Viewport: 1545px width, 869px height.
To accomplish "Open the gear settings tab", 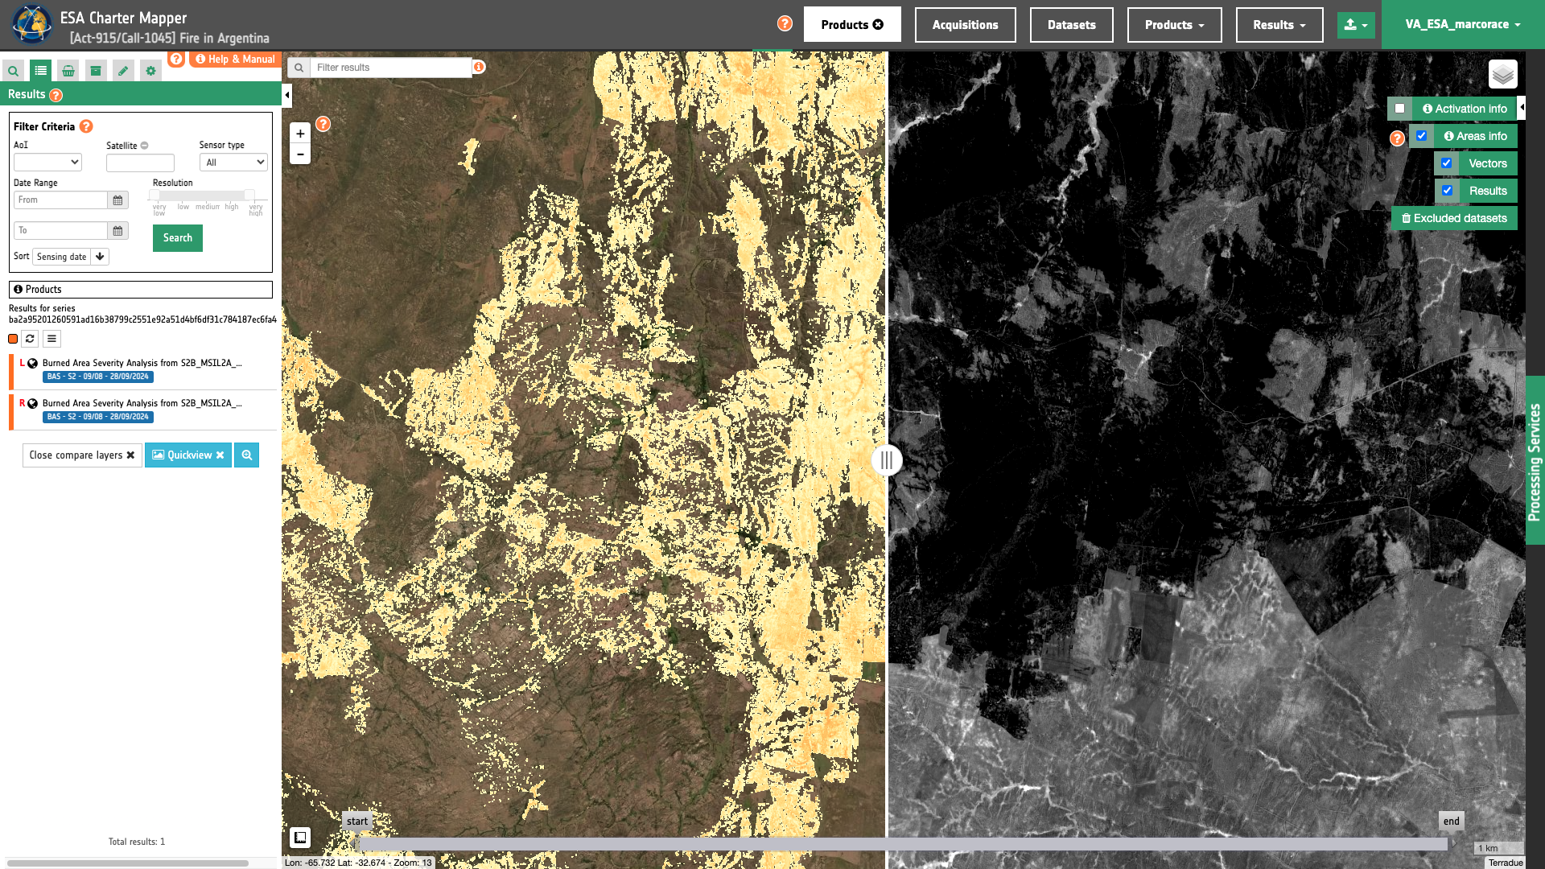I will pos(150,71).
